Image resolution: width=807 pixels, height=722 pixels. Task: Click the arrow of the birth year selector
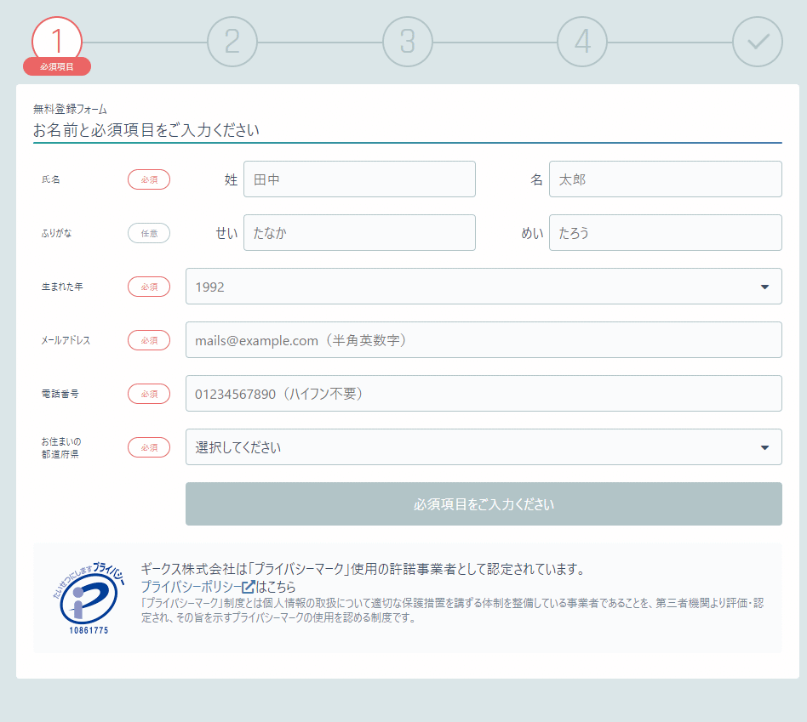pos(764,287)
